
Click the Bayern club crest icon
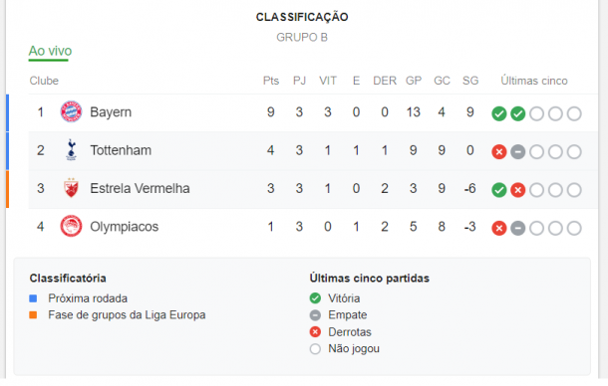click(71, 111)
